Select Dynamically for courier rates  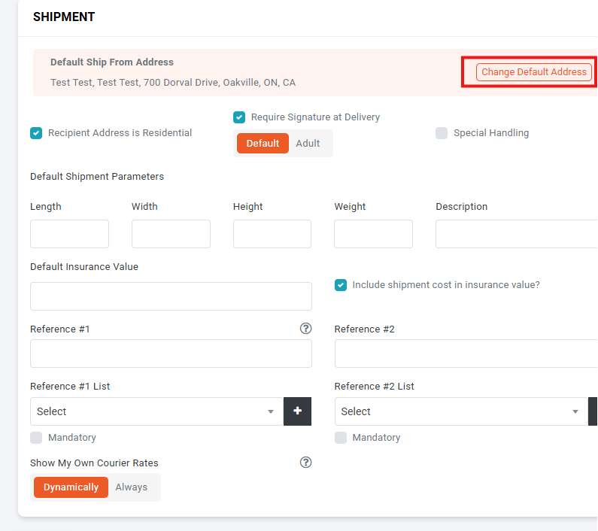(71, 487)
